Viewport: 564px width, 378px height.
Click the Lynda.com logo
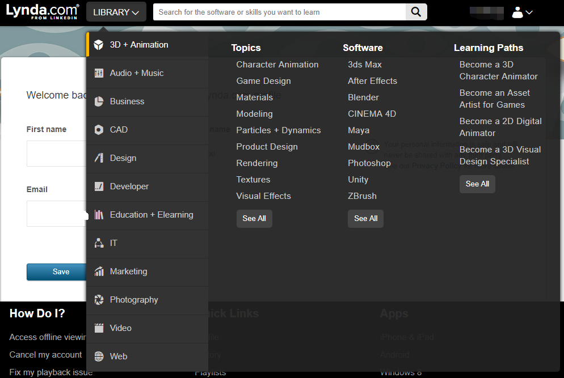tap(43, 11)
